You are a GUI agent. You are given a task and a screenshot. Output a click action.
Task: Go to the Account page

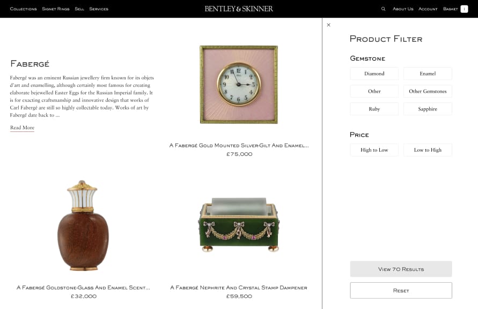click(428, 9)
